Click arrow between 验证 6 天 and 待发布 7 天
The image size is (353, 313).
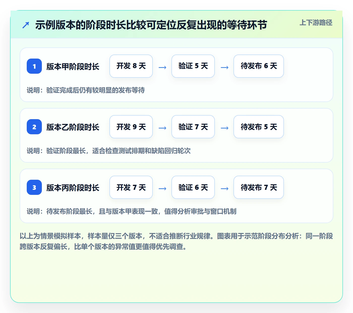click(x=224, y=188)
